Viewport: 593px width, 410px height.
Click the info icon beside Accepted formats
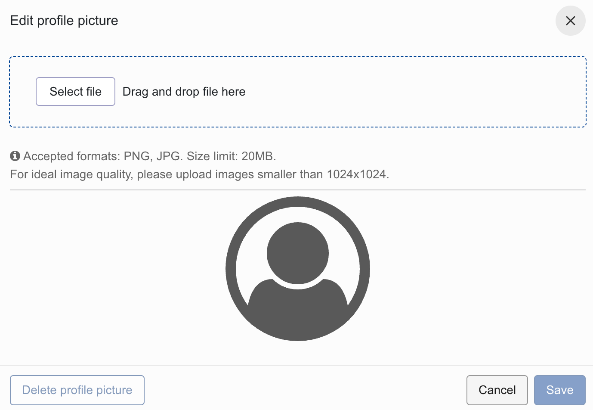[15, 156]
